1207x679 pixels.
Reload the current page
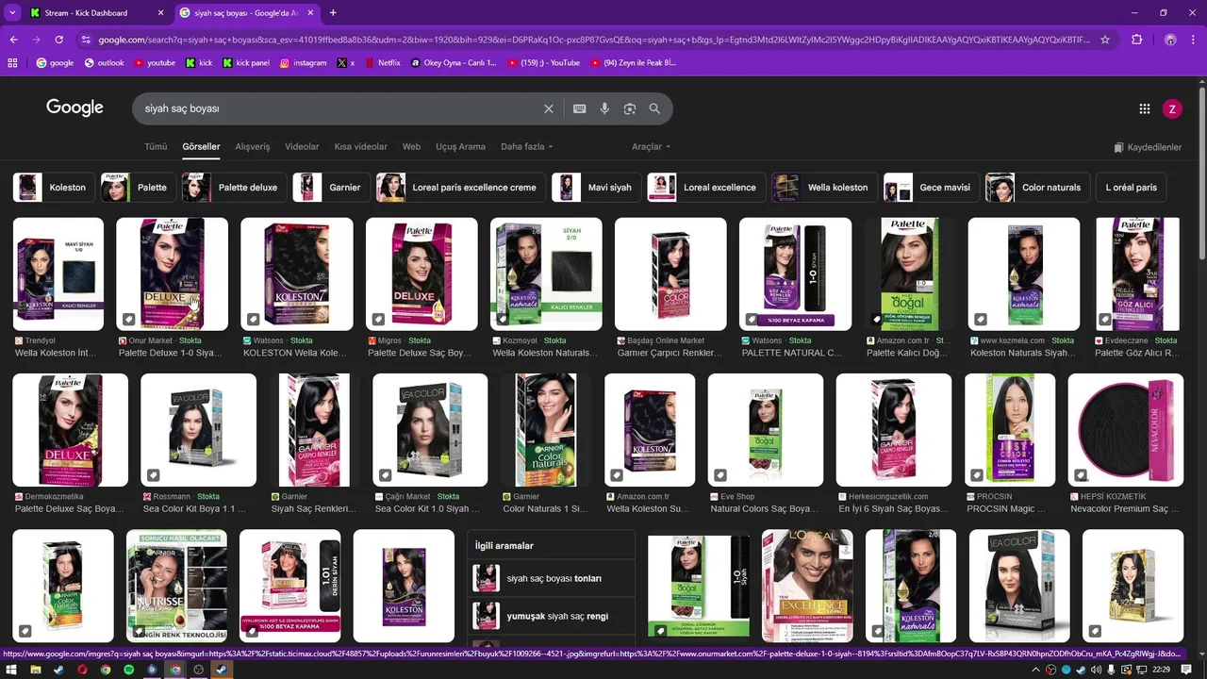58,40
